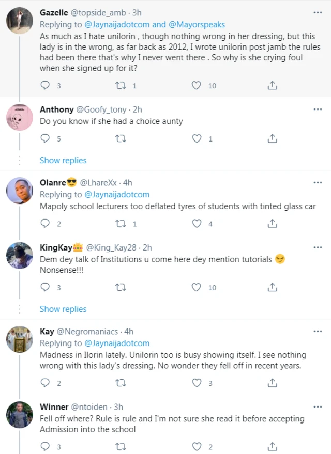
Task: Like Gazelle's tweet with 10 likes
Action: pyautogui.click(x=197, y=85)
